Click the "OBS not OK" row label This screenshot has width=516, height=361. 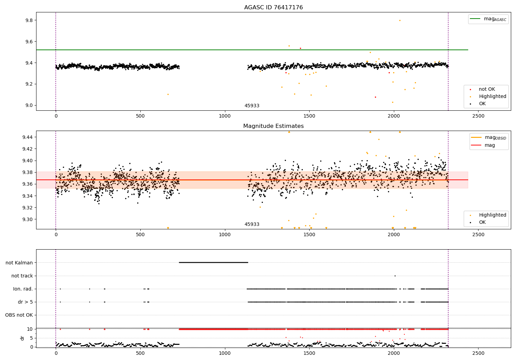coord(19,315)
